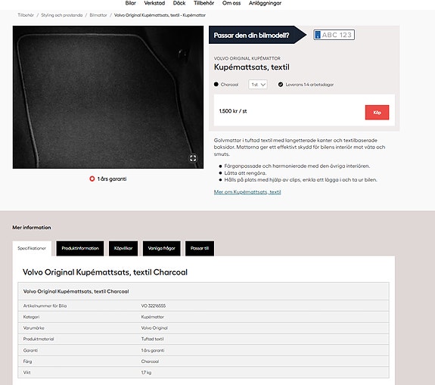Viewport: 435px width, 385px height.
Task: Follow the Mer om Kupémattsats, textil link
Action: click(x=247, y=192)
